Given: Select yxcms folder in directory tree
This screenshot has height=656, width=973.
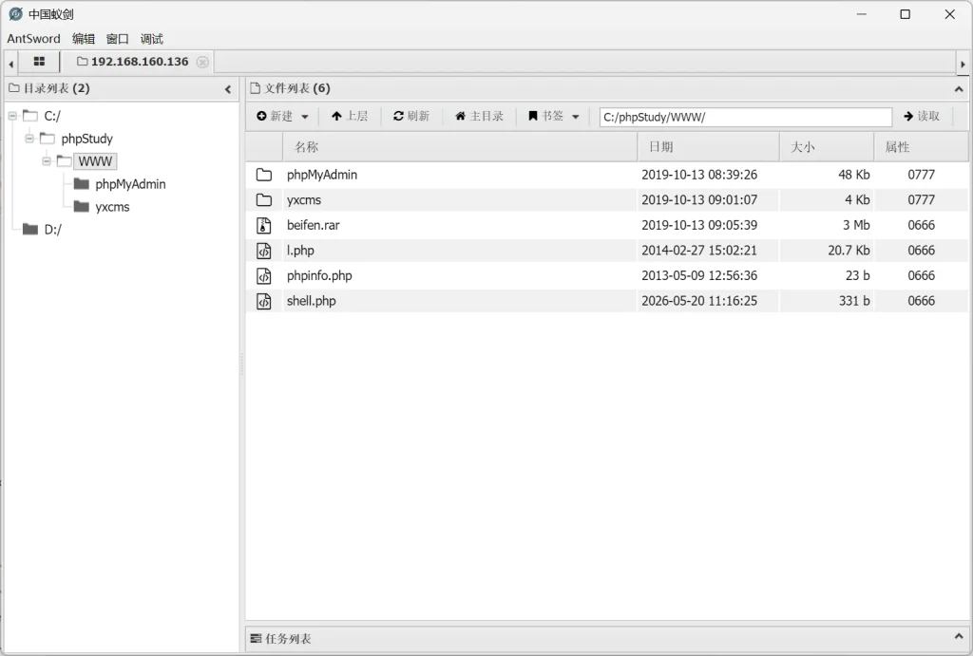Looking at the screenshot, I should click(x=112, y=207).
